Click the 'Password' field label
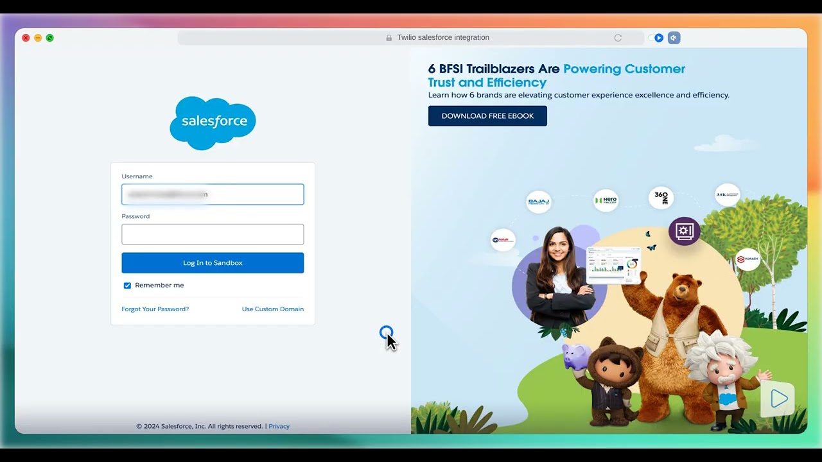This screenshot has height=462, width=822. tap(136, 216)
